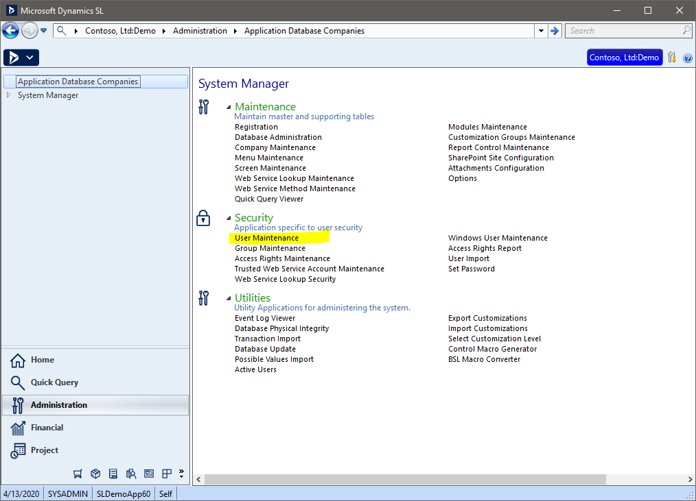Open the address bar dropdown arrow

pos(541,31)
